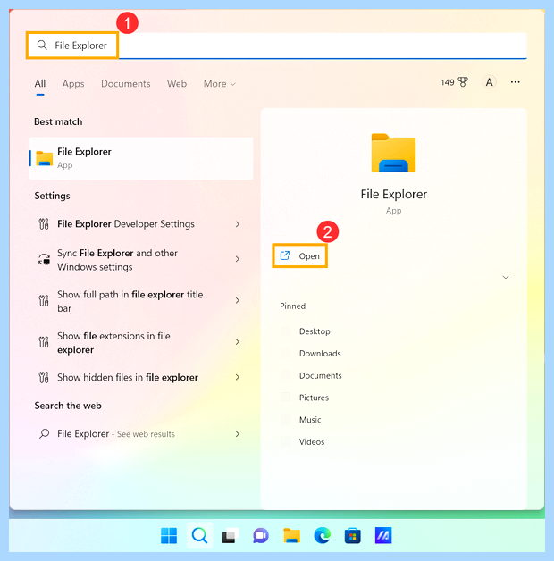This screenshot has width=554, height=561.
Task: Launch Microsoft Edge from taskbar
Action: tap(322, 536)
